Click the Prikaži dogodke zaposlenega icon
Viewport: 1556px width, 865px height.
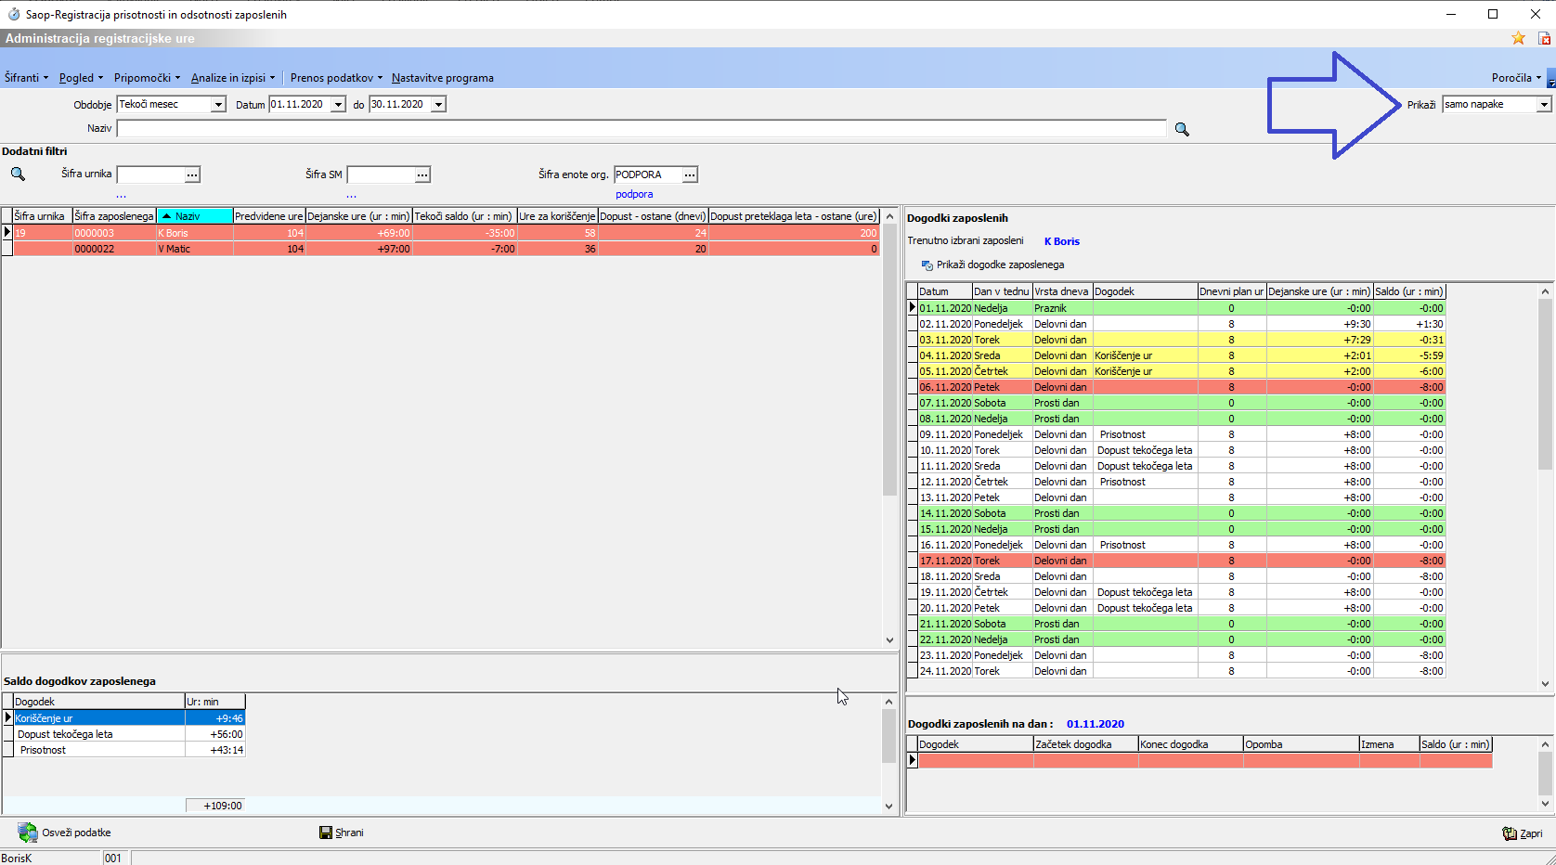point(927,265)
